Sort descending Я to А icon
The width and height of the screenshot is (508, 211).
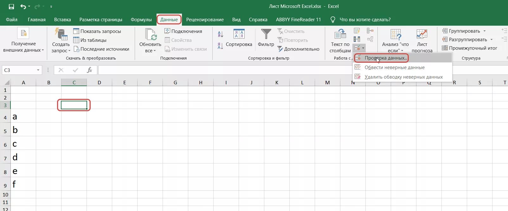(221, 46)
